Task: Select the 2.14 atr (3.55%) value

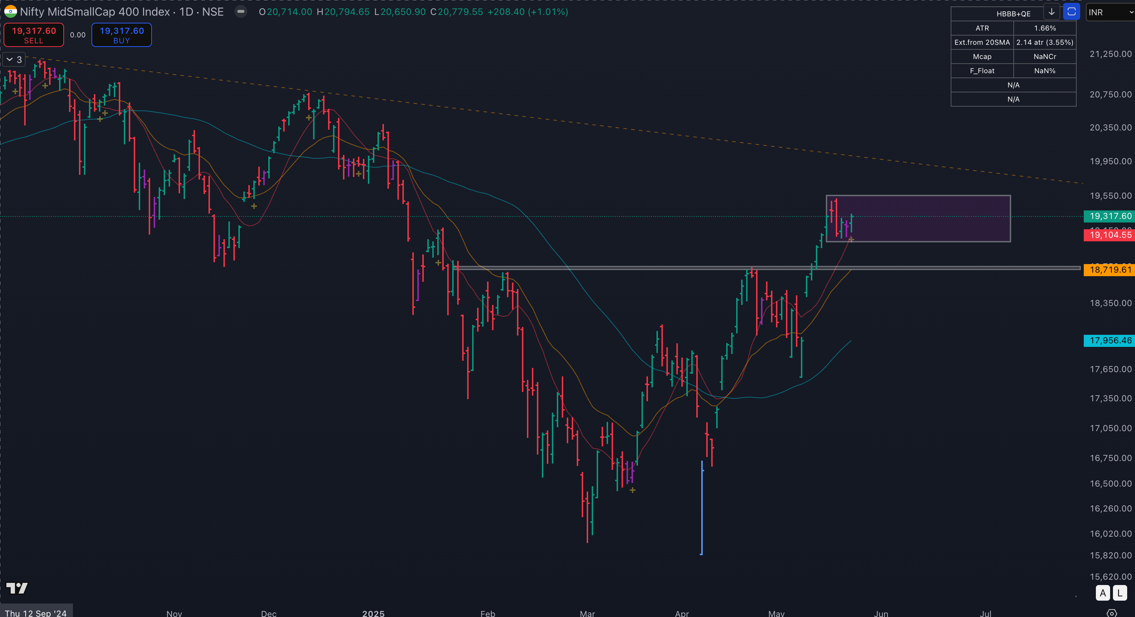Action: (x=1045, y=42)
